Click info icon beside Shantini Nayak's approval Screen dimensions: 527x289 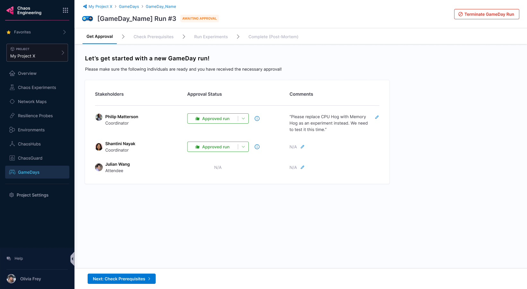[x=257, y=147]
